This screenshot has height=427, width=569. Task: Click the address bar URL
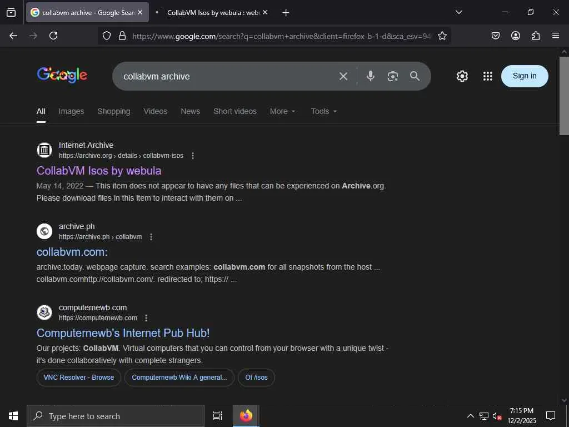coord(281,36)
